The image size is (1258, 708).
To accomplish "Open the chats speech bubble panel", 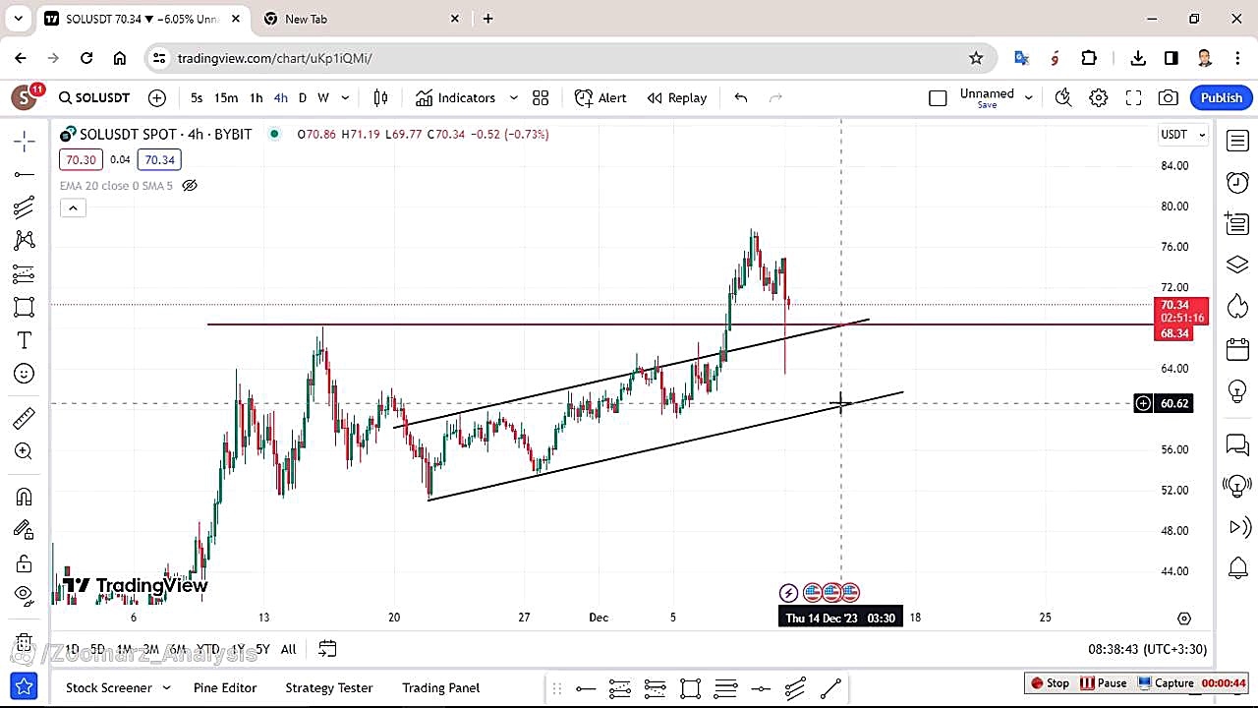I will pyautogui.click(x=1237, y=444).
